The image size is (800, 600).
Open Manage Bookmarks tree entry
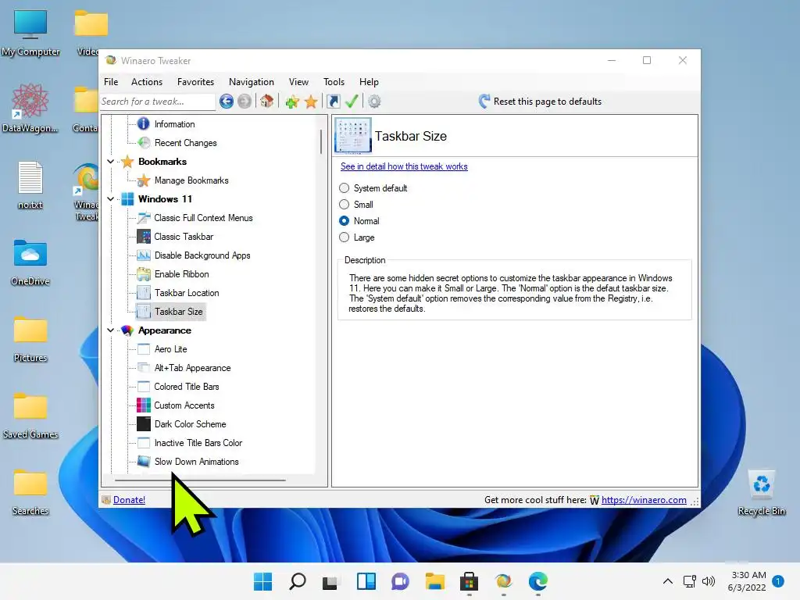click(x=191, y=180)
